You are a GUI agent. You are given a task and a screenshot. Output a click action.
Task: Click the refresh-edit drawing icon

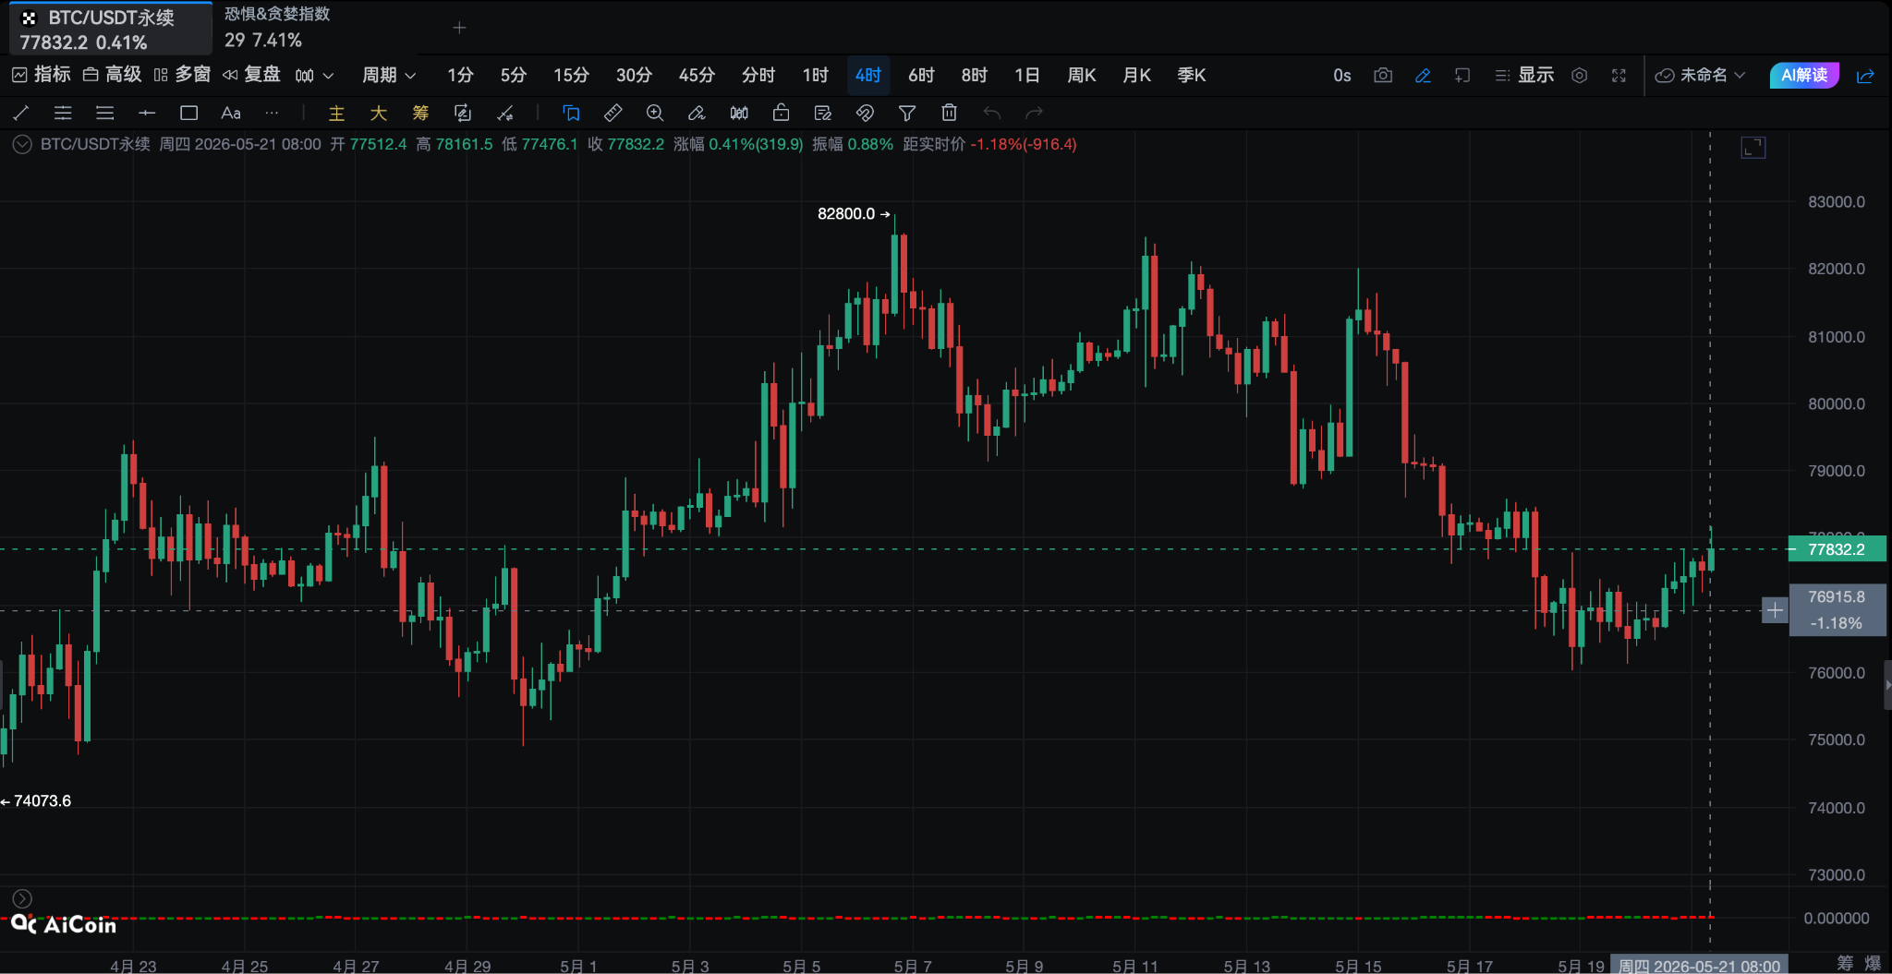click(x=463, y=113)
